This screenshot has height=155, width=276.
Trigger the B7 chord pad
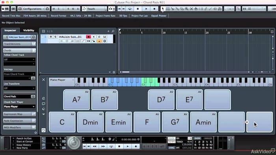click(105, 100)
